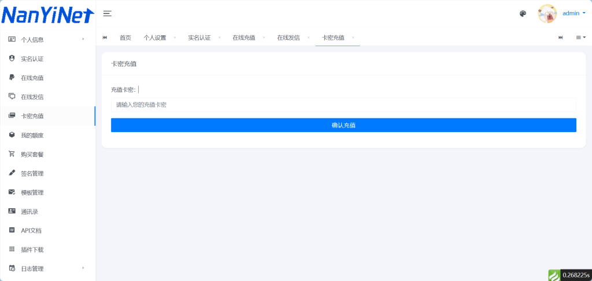Open the tab options list dropdown
The image size is (592, 281).
tap(580, 38)
